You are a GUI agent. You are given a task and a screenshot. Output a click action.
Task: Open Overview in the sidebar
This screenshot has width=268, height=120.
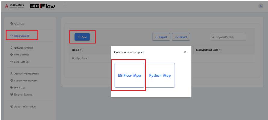(x=17, y=24)
